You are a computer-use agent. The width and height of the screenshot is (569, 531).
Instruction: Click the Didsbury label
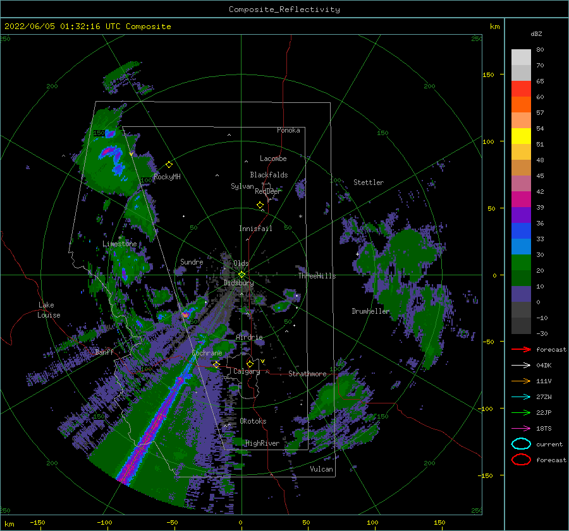click(x=239, y=283)
